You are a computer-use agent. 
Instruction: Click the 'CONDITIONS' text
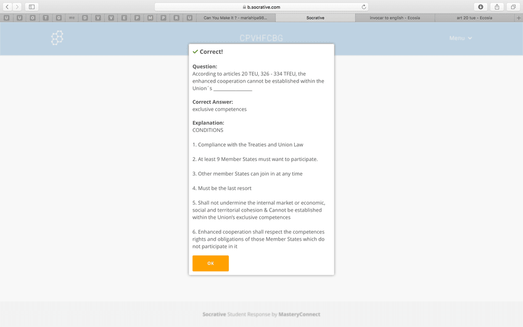(208, 130)
